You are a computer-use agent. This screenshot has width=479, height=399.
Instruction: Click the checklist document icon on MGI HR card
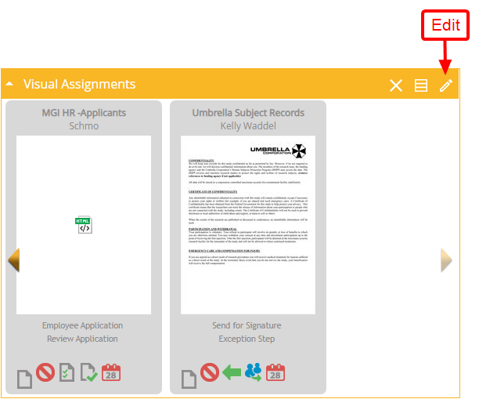(x=67, y=372)
